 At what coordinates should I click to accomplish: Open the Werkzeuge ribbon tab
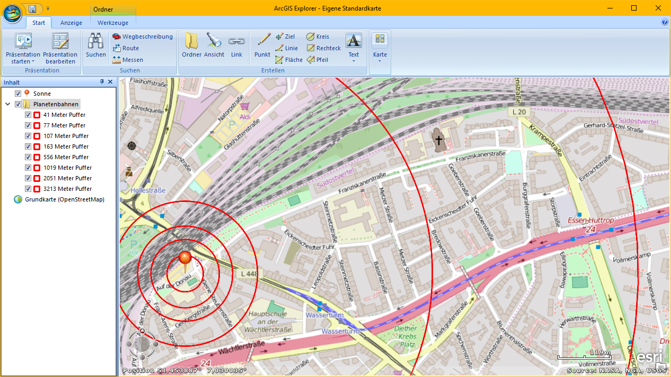coord(113,23)
